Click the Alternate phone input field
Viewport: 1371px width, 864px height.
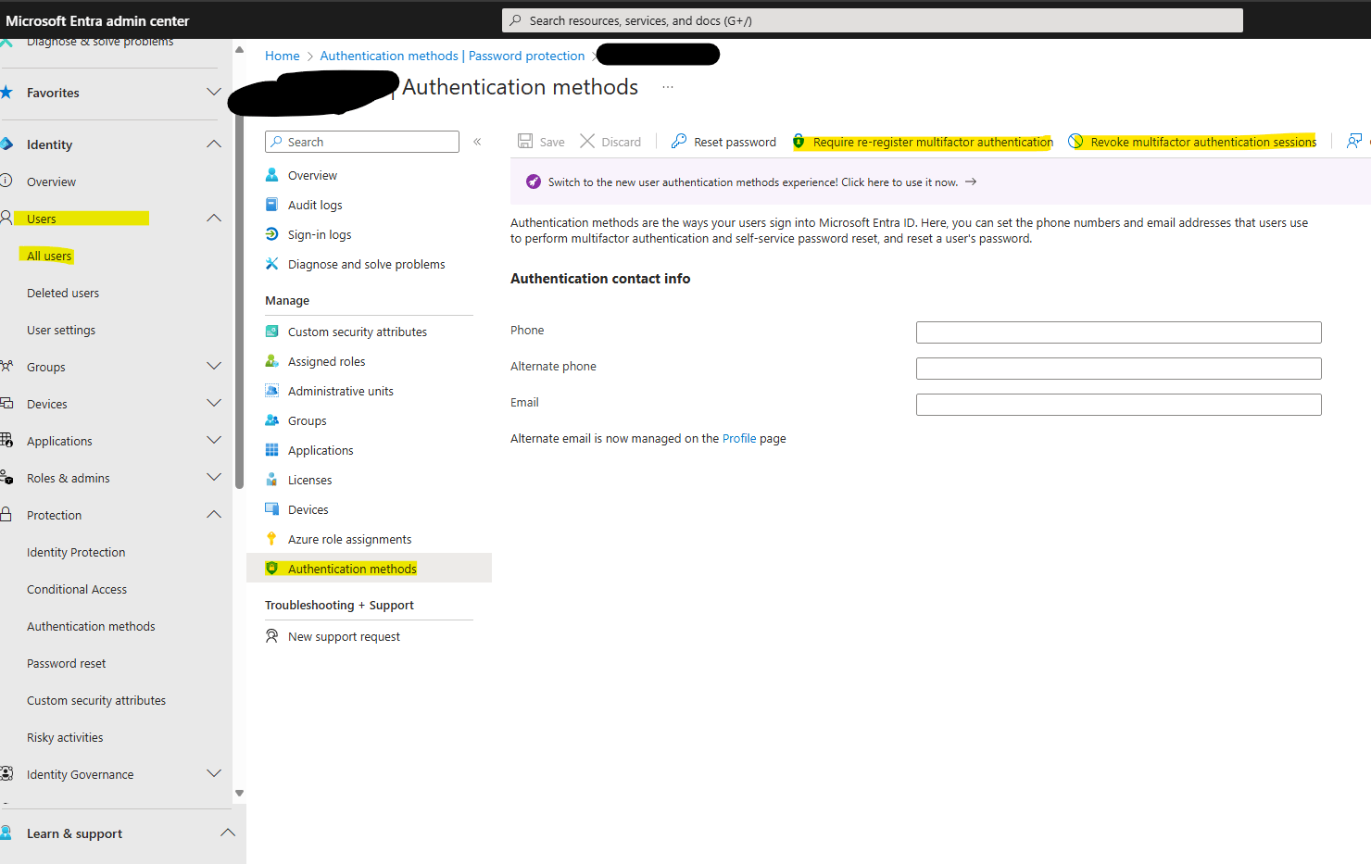(1118, 369)
